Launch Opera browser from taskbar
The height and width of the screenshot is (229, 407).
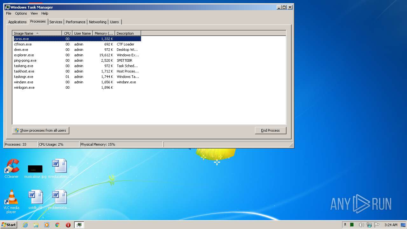tap(68, 225)
